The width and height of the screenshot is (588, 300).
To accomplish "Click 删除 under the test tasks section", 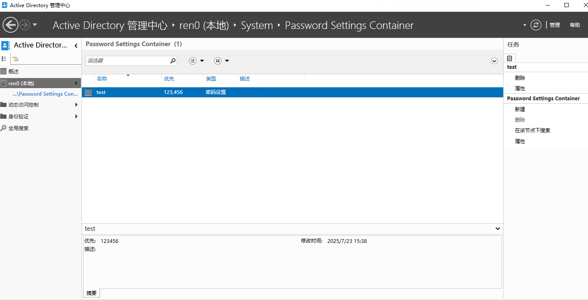I will [520, 78].
